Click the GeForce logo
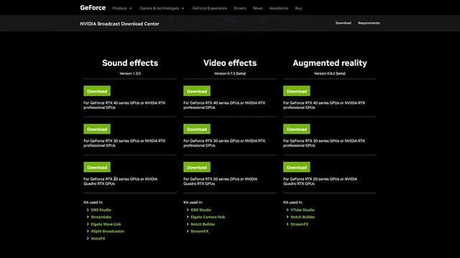The height and width of the screenshot is (258, 460). (93, 8)
